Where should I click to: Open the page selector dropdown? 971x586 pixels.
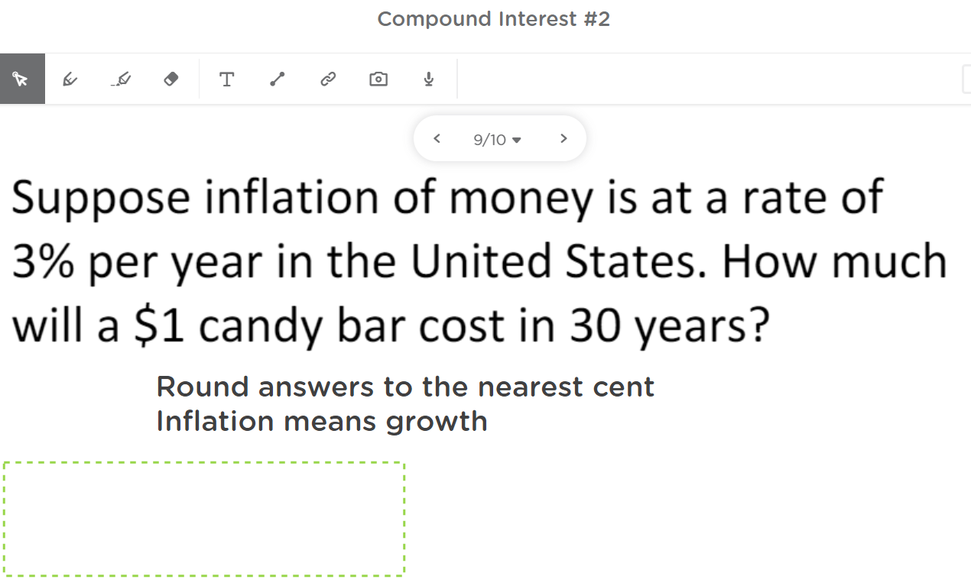(495, 139)
